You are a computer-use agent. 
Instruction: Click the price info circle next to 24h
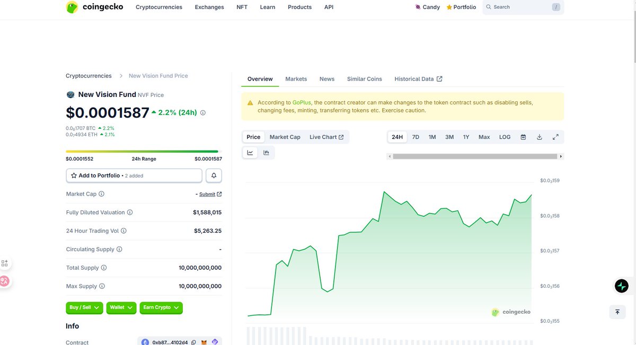point(203,113)
